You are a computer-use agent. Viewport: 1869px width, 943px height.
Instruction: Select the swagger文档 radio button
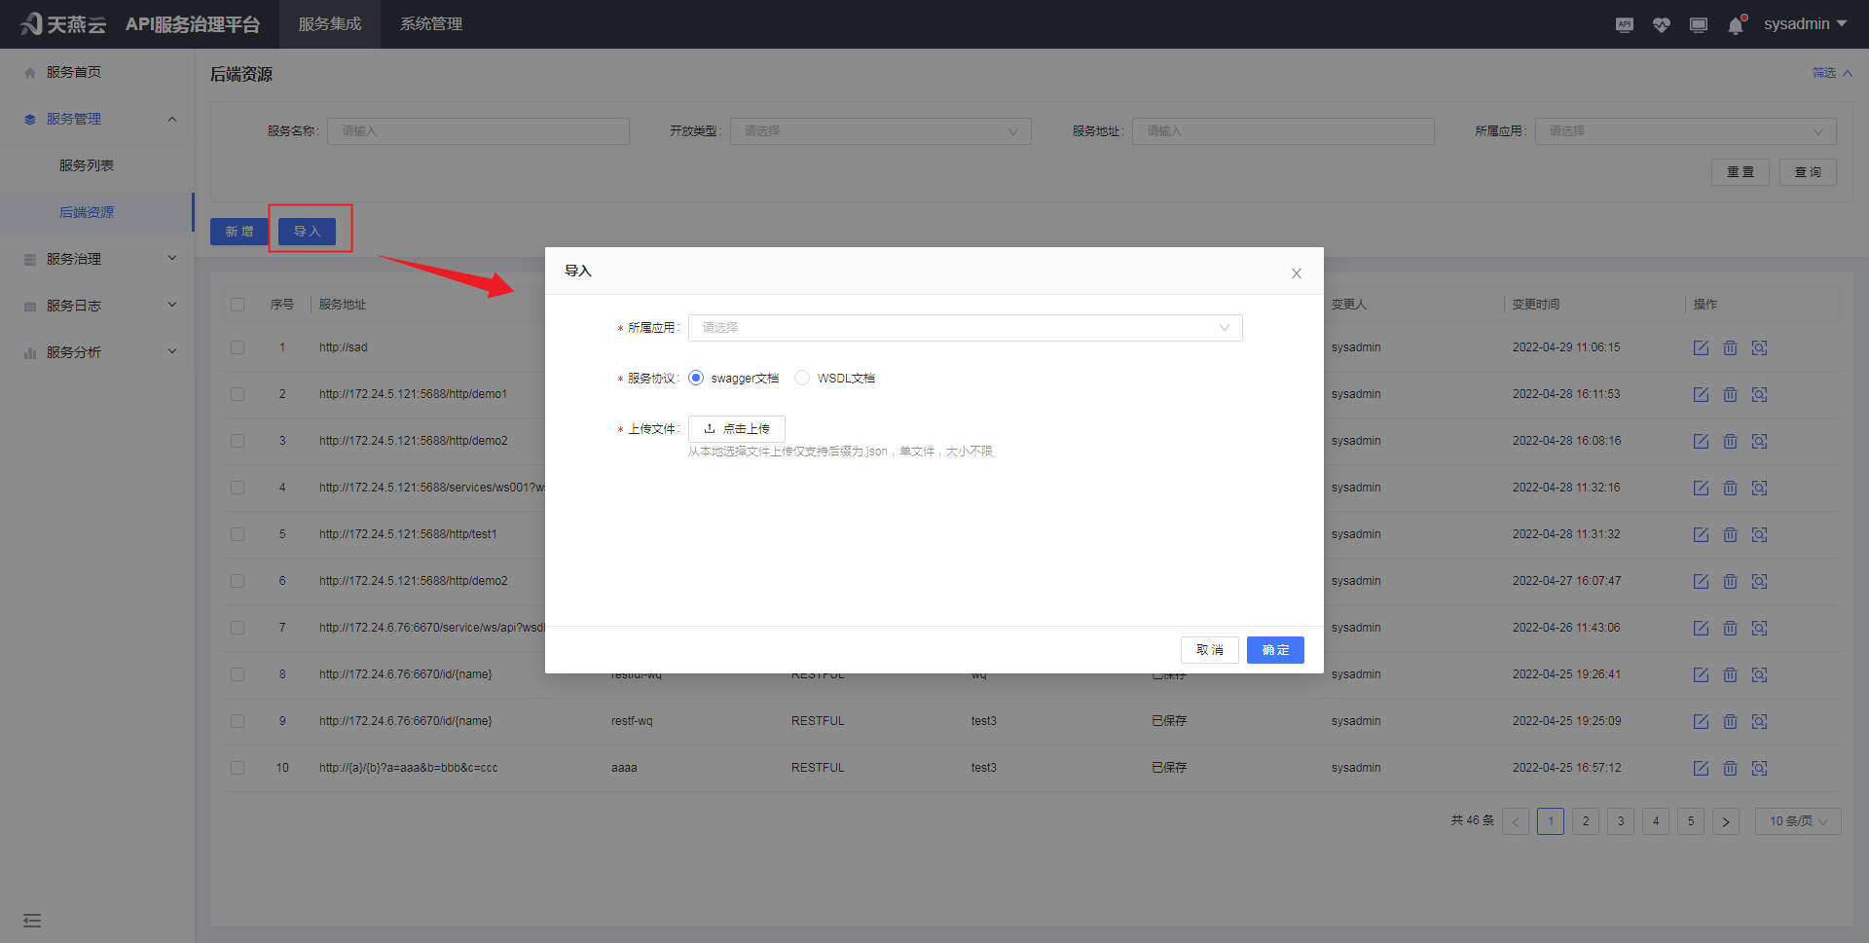click(x=696, y=378)
